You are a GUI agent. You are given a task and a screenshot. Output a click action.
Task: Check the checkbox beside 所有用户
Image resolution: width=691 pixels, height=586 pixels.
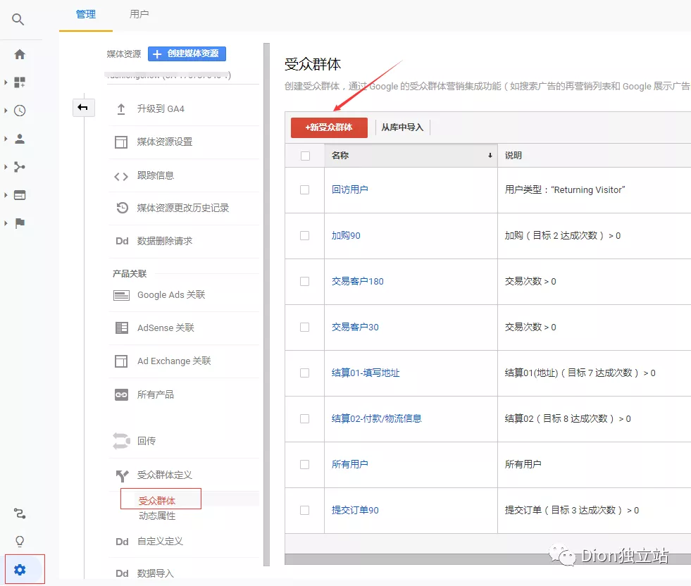304,464
